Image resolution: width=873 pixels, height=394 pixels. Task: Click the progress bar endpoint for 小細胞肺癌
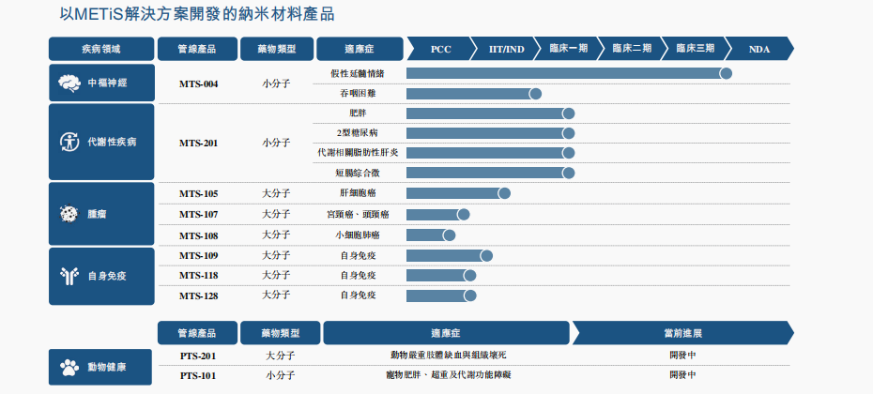449,235
